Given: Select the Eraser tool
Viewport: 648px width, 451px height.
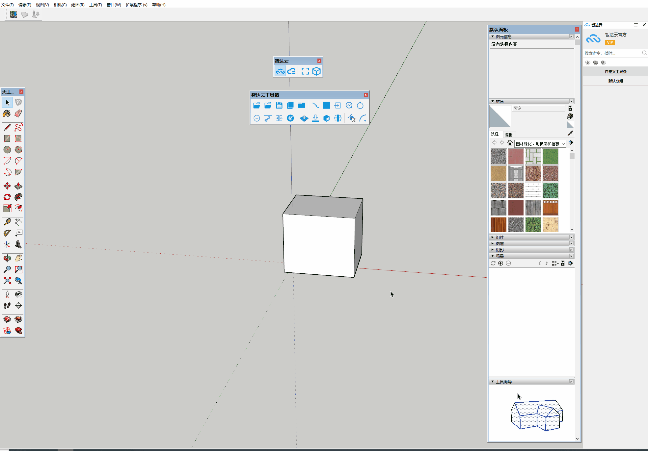Looking at the screenshot, I should point(18,114).
